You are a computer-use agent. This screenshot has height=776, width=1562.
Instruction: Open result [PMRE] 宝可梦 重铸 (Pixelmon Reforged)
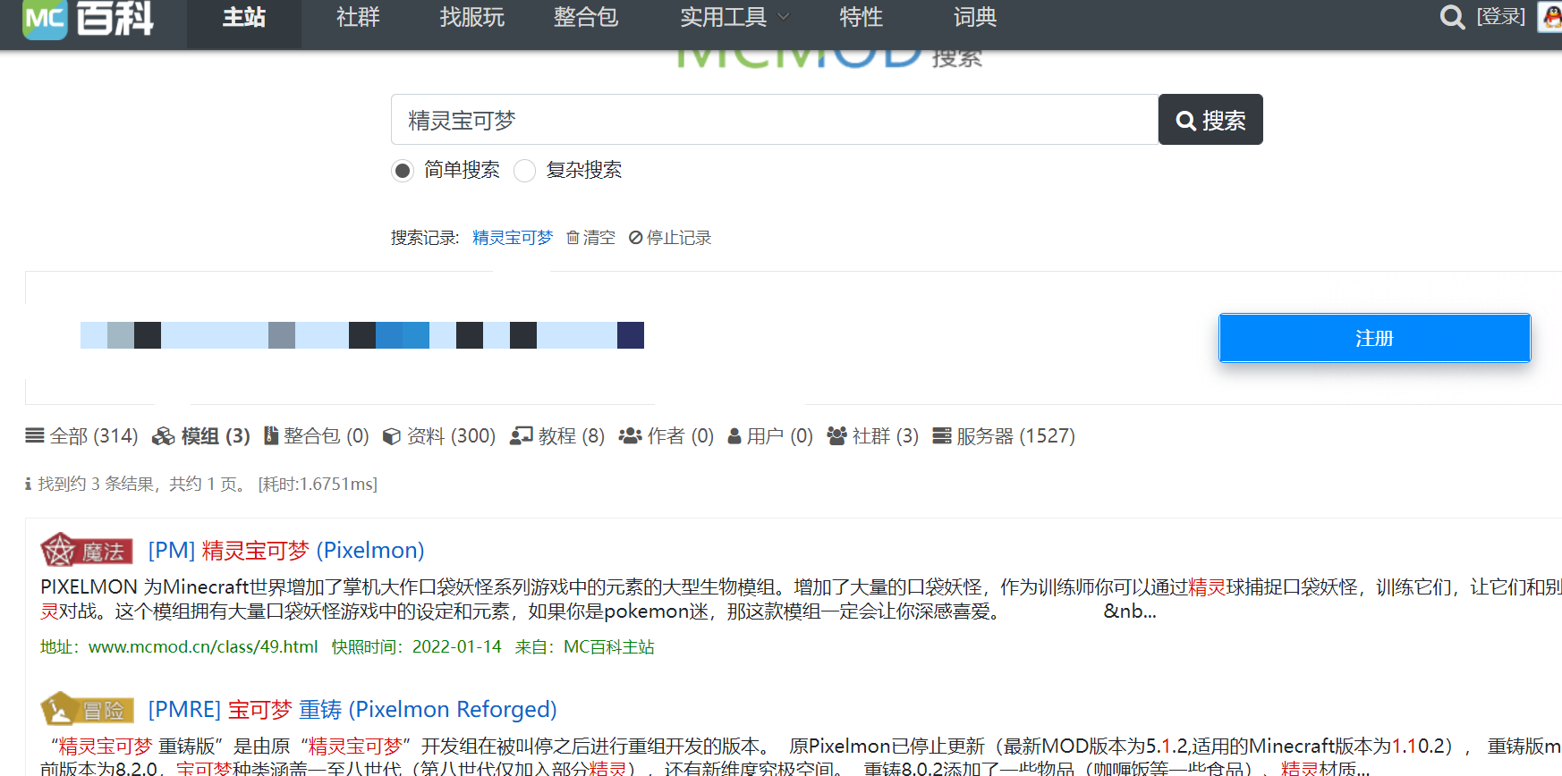point(352,710)
